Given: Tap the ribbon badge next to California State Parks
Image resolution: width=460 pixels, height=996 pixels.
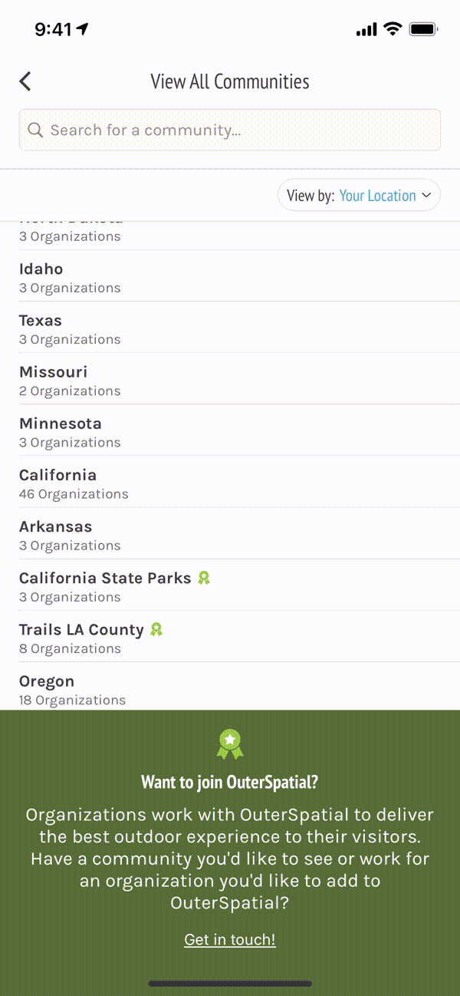Looking at the screenshot, I should point(204,578).
